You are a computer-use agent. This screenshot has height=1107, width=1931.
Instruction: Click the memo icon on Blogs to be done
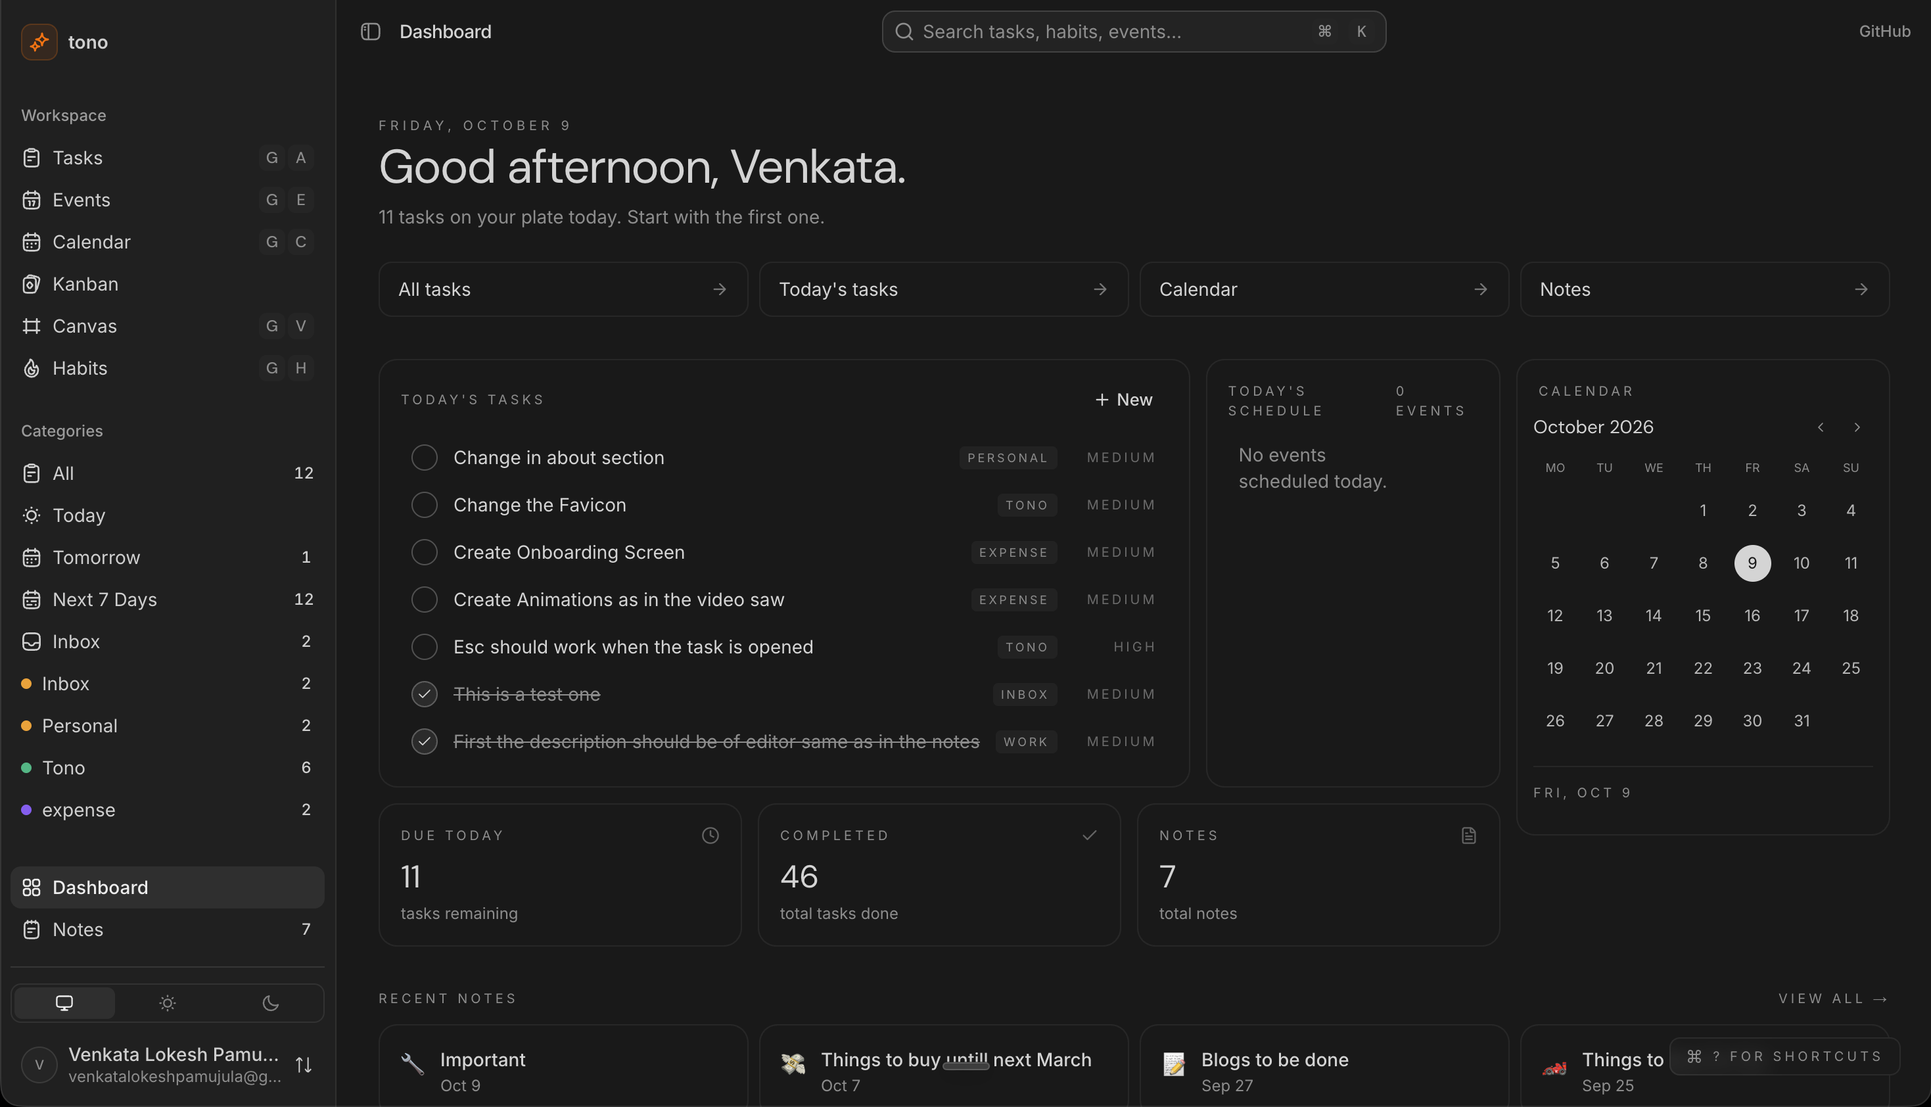(1173, 1064)
